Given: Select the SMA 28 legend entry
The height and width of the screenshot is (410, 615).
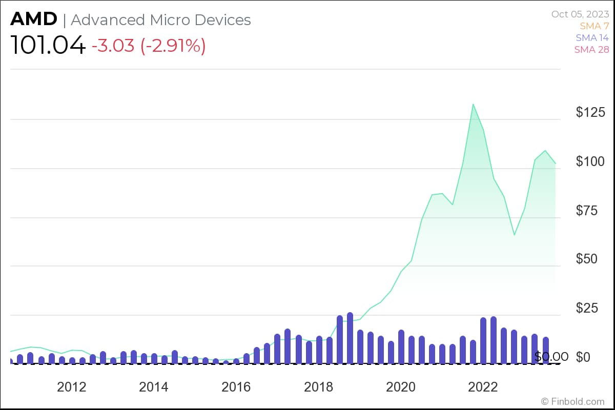Looking at the screenshot, I should pos(591,50).
